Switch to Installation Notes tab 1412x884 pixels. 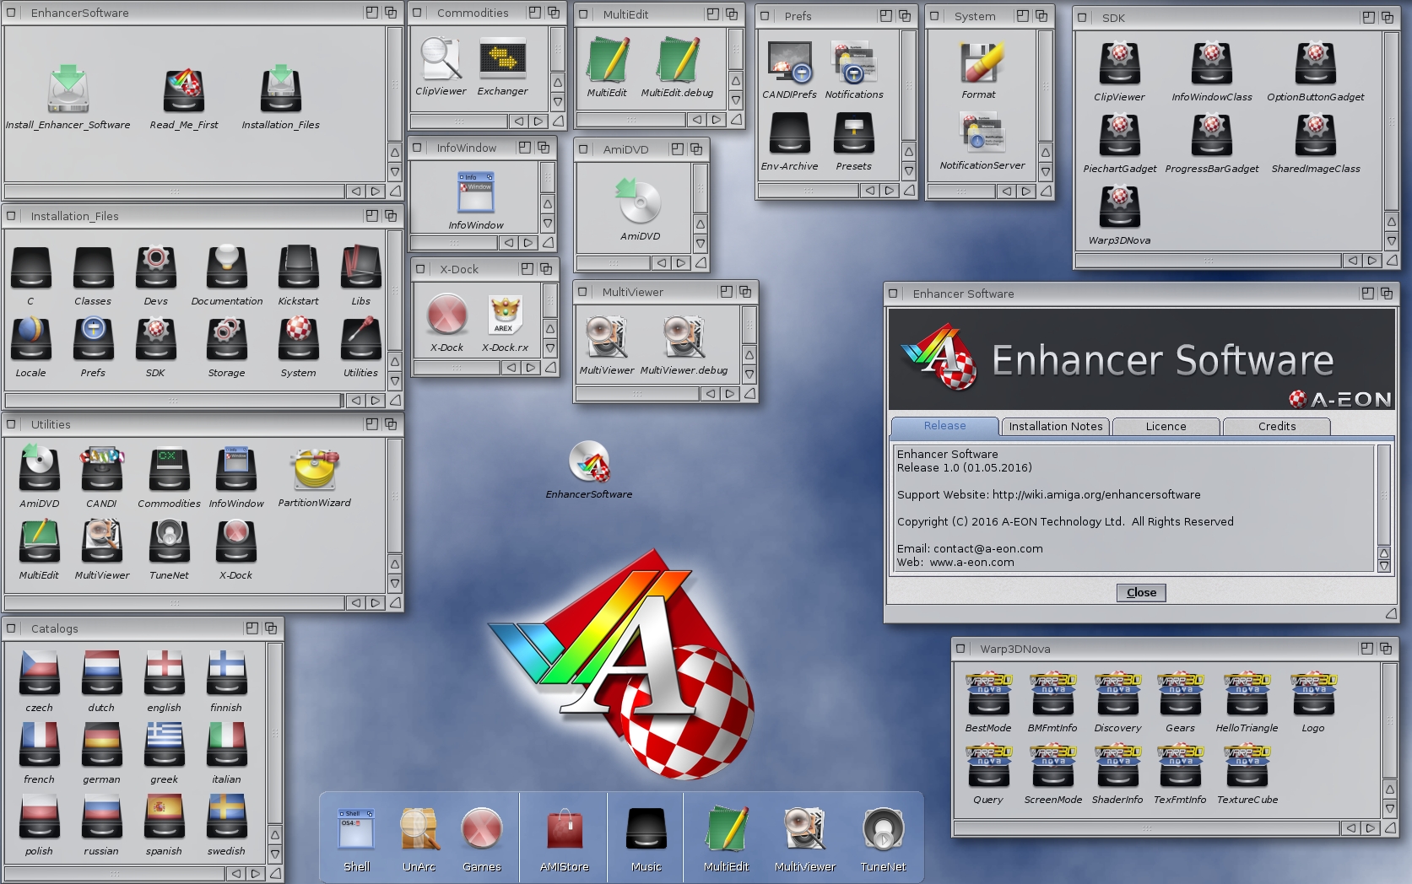(1056, 427)
